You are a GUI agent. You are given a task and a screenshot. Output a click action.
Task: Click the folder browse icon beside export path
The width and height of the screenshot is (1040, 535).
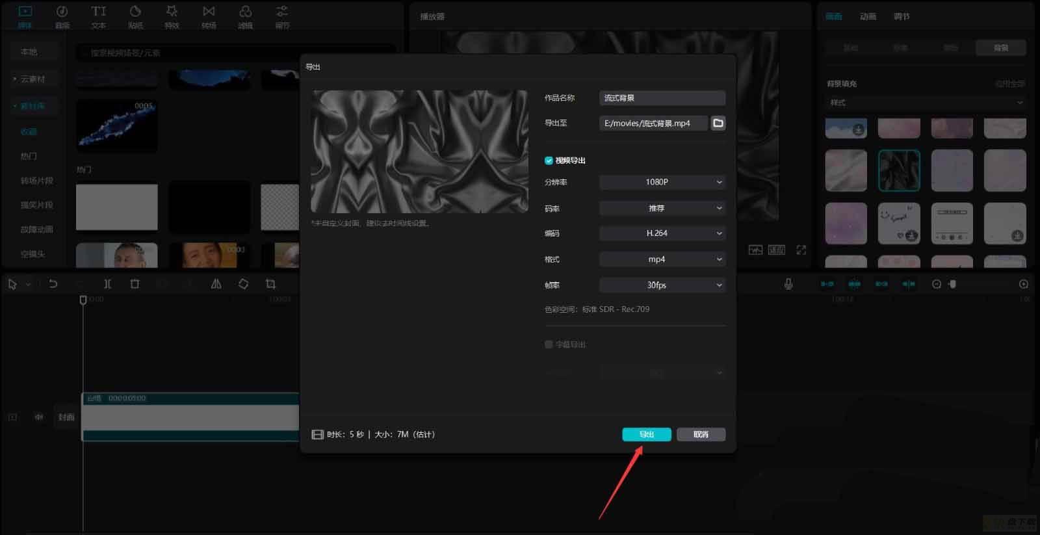click(x=718, y=123)
